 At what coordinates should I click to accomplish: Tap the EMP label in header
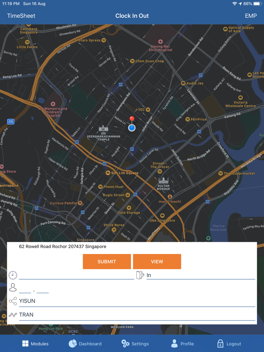click(251, 16)
